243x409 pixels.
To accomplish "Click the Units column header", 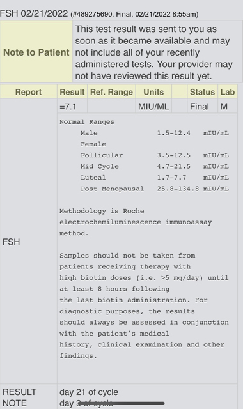I will [153, 92].
